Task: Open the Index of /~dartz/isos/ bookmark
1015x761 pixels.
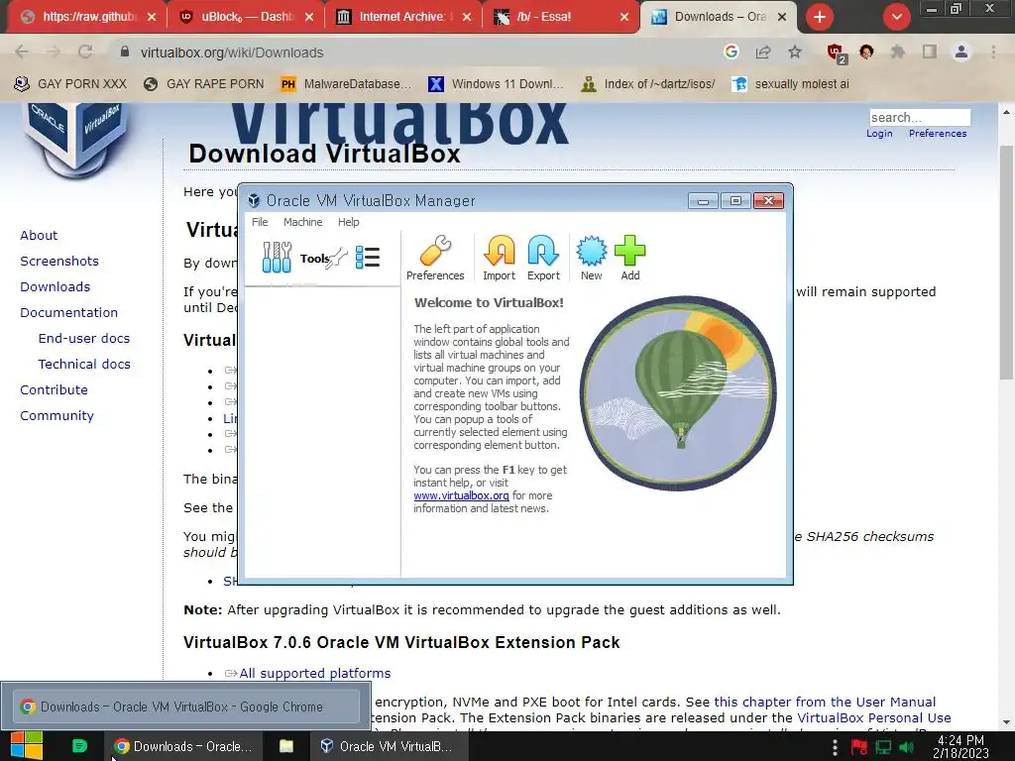Action: pyautogui.click(x=648, y=84)
